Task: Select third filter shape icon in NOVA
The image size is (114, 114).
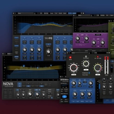Action: point(24,90)
